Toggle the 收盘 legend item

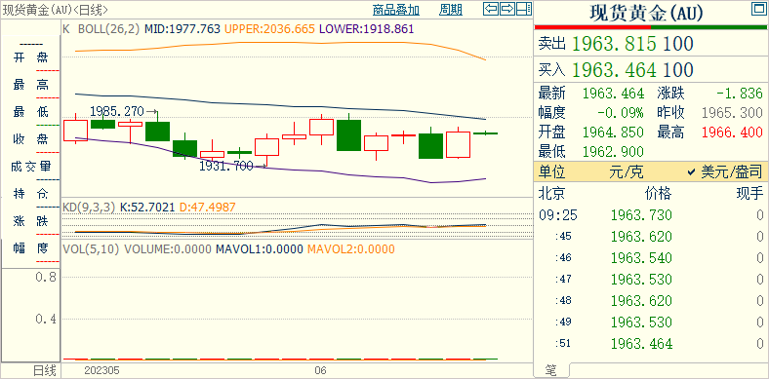(31, 139)
